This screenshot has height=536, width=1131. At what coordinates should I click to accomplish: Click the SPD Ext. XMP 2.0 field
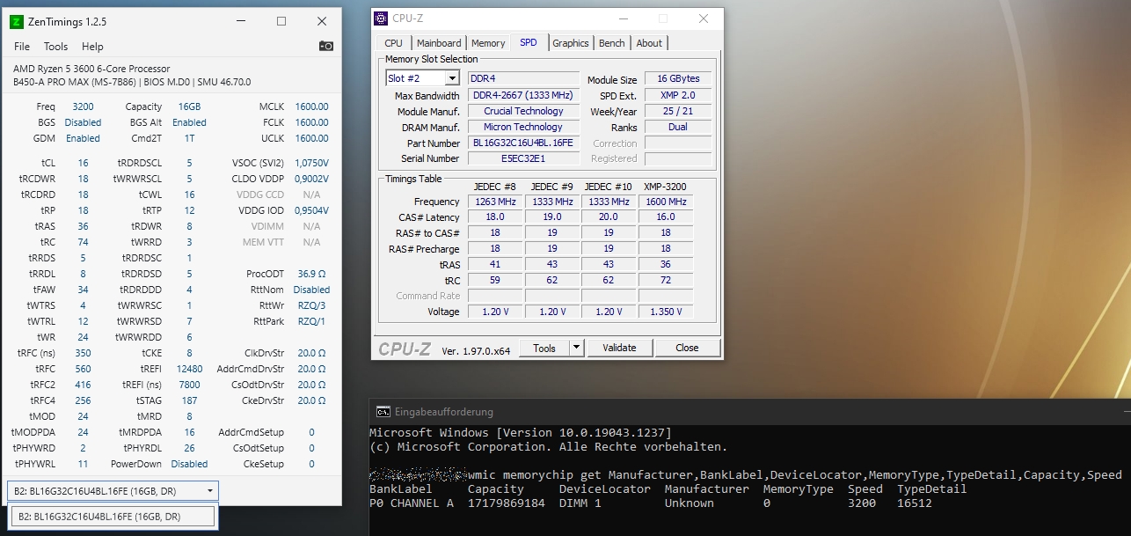(678, 95)
